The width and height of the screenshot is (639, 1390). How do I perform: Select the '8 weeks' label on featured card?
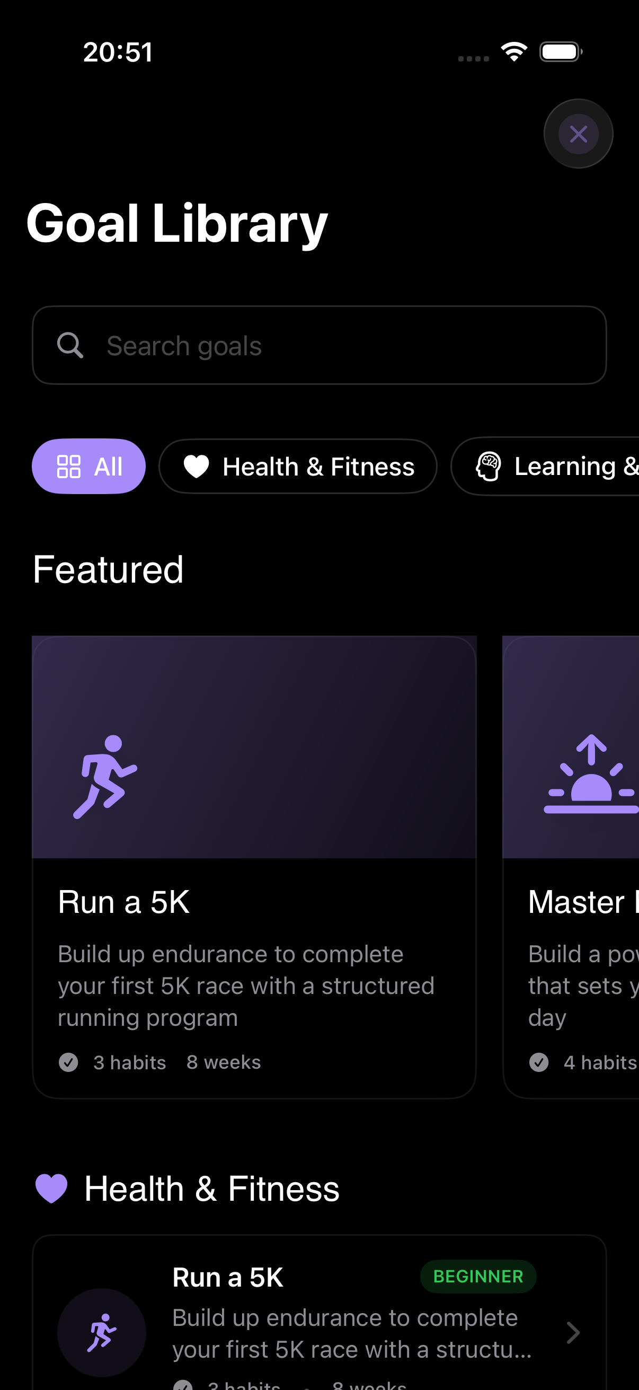point(224,1062)
